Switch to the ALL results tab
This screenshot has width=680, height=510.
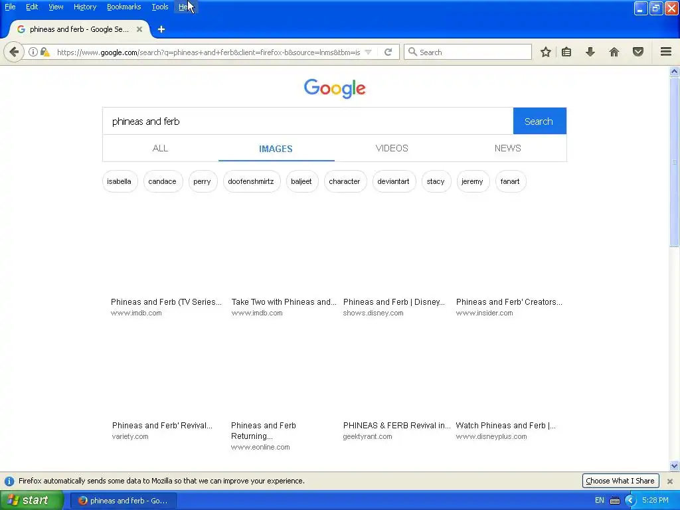pyautogui.click(x=161, y=148)
